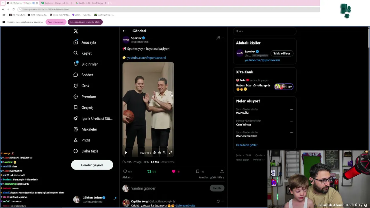This screenshot has height=208, width=370.
Task: Expand the Daha fazla menu
Action: coord(86,151)
